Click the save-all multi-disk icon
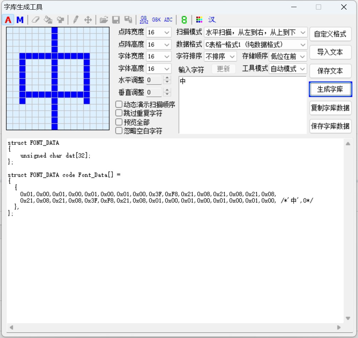The image size is (358, 338). [x=128, y=20]
